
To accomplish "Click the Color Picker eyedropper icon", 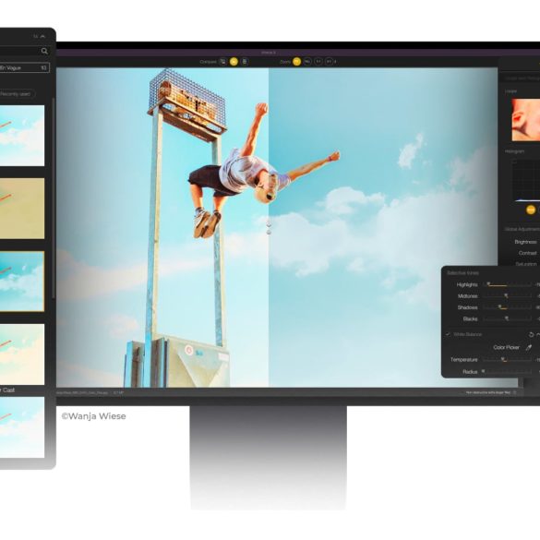I will click(529, 347).
